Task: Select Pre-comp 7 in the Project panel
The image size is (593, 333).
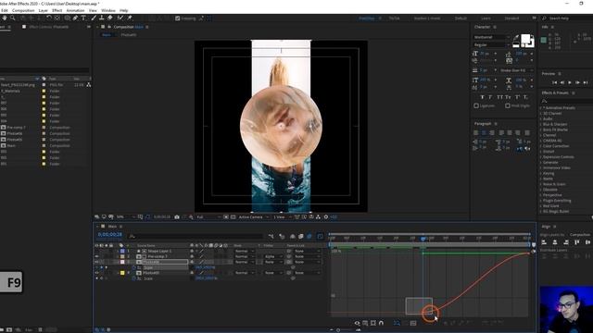Action: tap(16, 128)
